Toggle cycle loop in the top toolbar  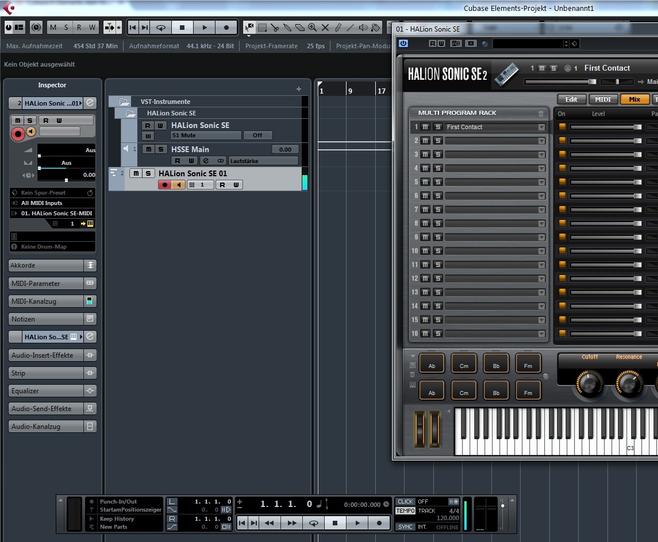click(x=161, y=28)
